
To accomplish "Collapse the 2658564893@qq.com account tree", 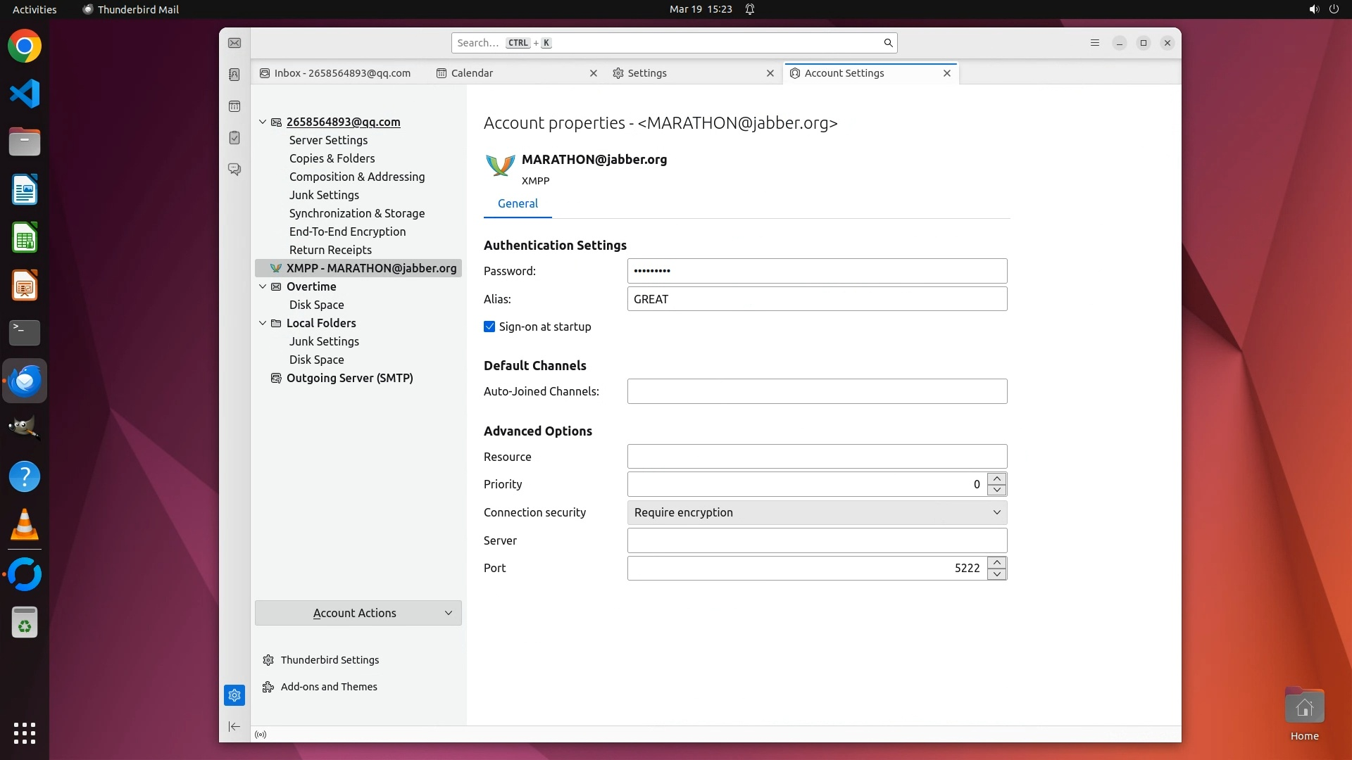I will 263,122.
